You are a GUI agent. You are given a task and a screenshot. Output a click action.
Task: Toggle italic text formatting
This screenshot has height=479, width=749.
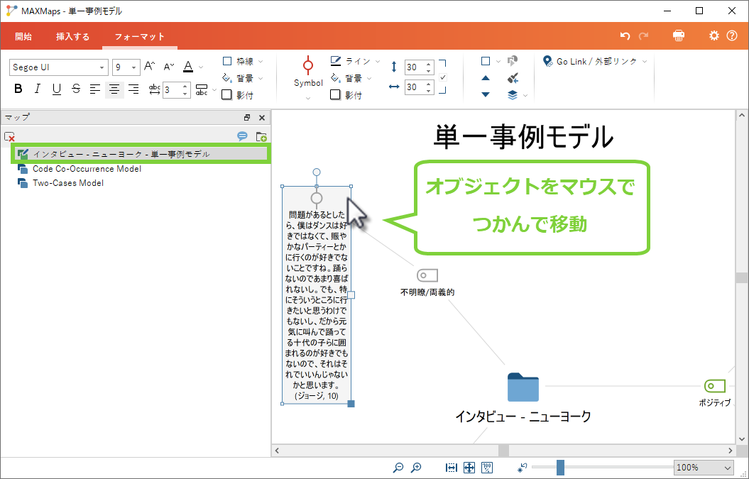37,89
